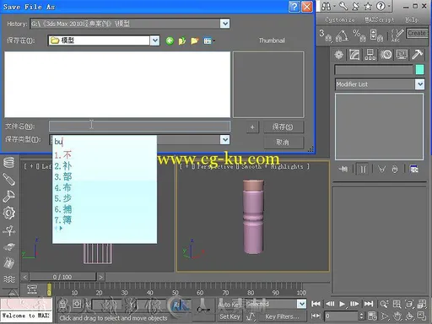This screenshot has height=324, width=432.
Task: Choose IME candidate 4 布
Action: coord(63,187)
